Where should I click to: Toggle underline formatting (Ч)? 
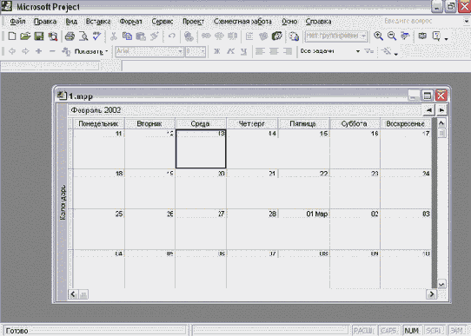click(x=244, y=51)
